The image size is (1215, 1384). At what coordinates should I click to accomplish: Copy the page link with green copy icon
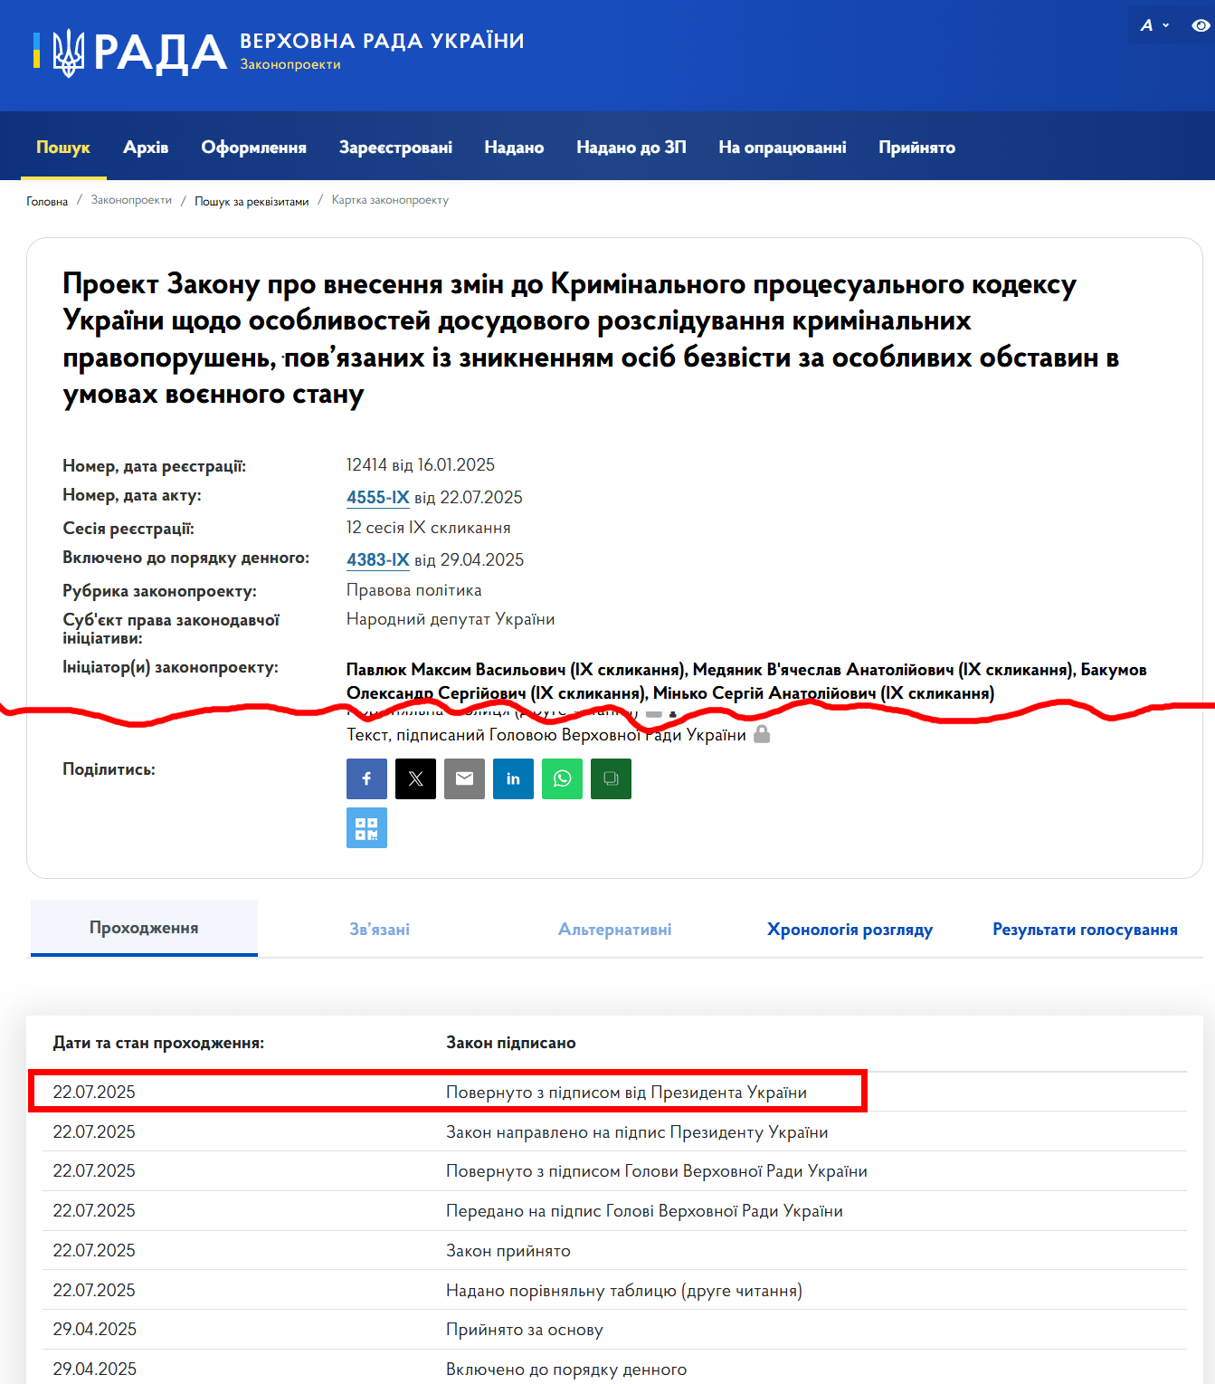(x=611, y=778)
